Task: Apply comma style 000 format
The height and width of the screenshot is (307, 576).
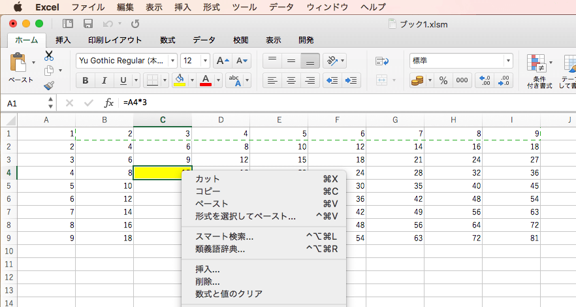Action: (462, 80)
